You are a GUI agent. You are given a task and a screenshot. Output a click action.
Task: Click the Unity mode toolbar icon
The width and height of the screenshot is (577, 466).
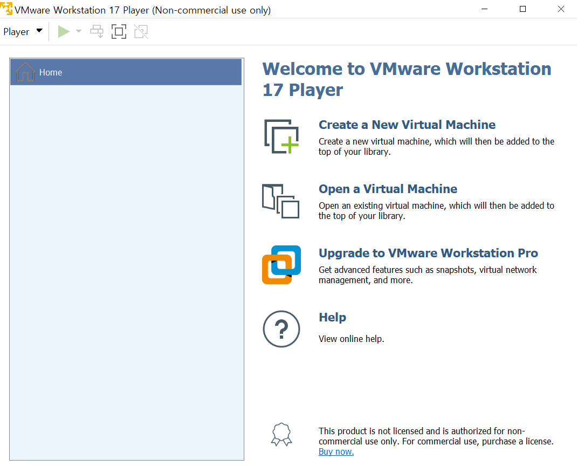pyautogui.click(x=141, y=32)
